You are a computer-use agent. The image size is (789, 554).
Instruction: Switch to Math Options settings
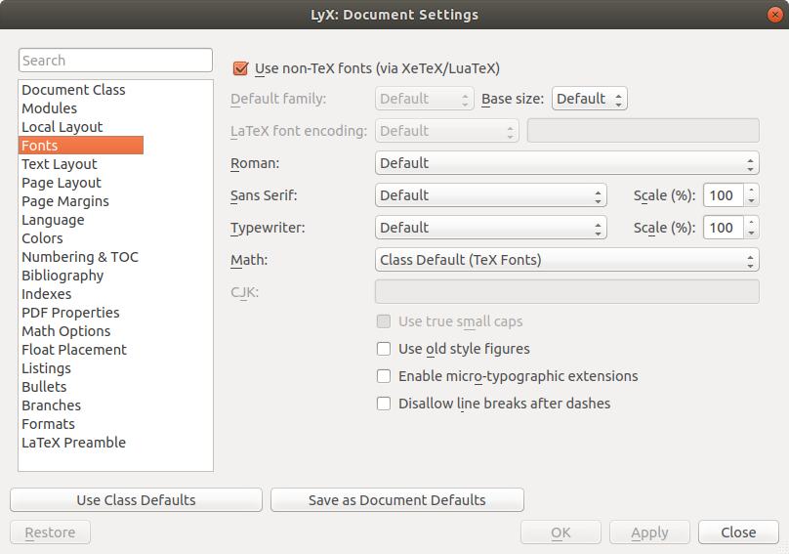(65, 331)
